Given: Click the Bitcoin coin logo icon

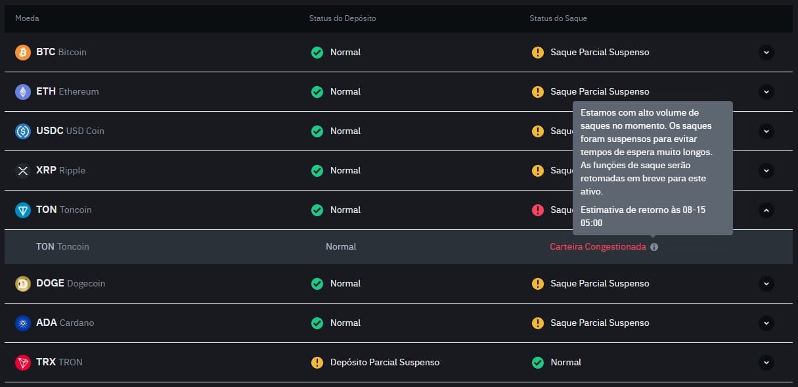Looking at the screenshot, I should point(23,52).
